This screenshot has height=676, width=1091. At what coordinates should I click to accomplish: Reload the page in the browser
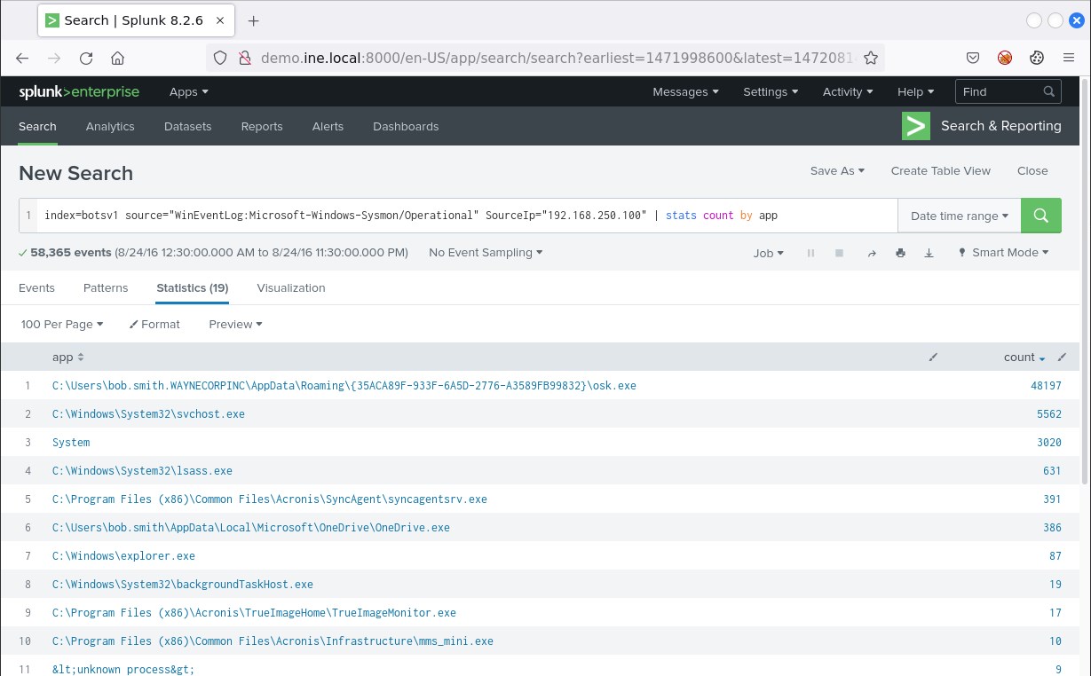click(86, 59)
